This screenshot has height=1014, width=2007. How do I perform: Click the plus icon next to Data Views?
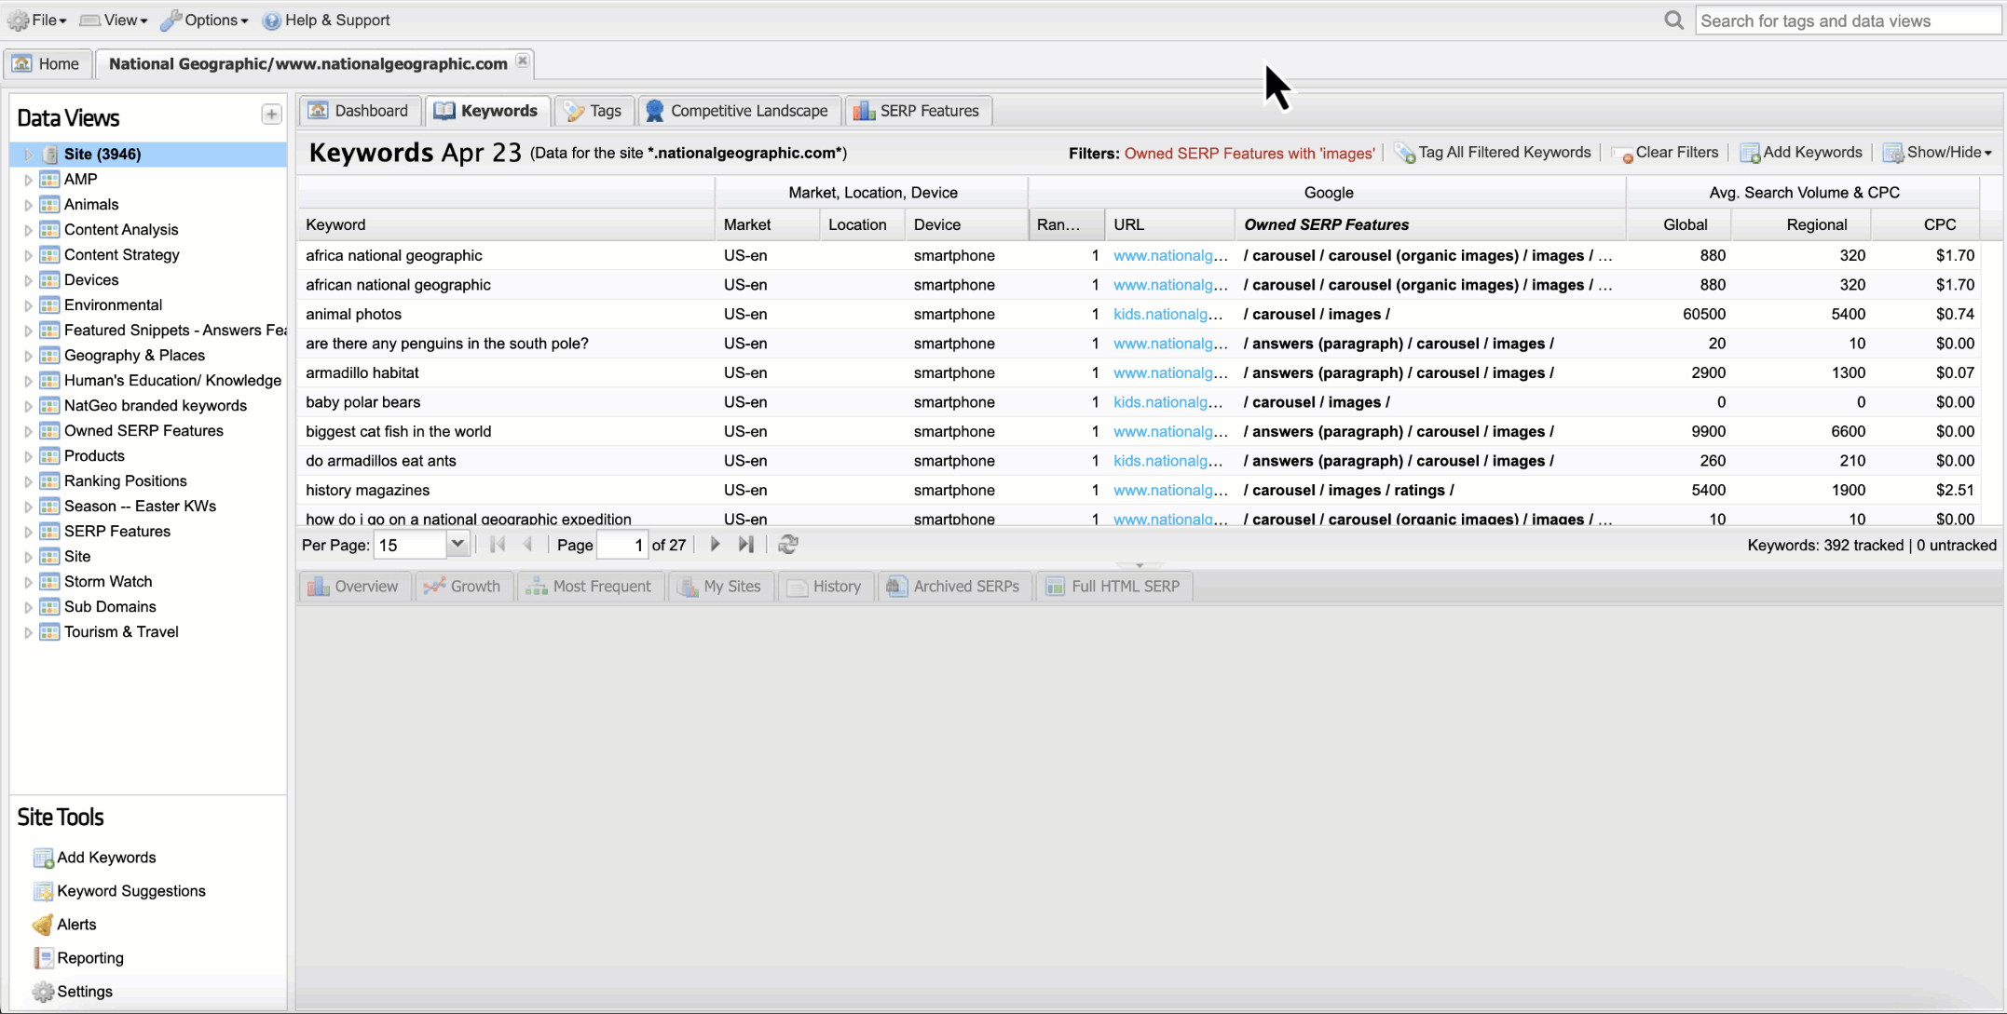point(271,114)
